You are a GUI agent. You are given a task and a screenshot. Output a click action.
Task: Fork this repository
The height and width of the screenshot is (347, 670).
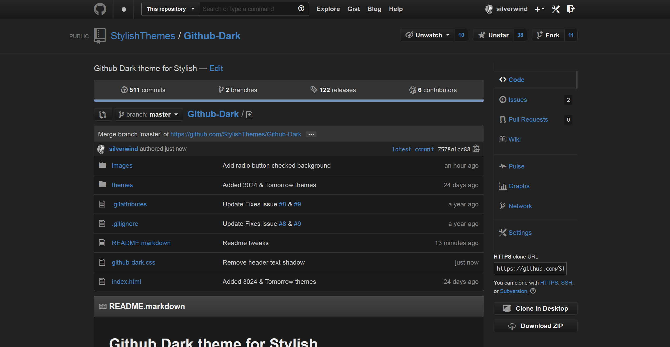548,35
